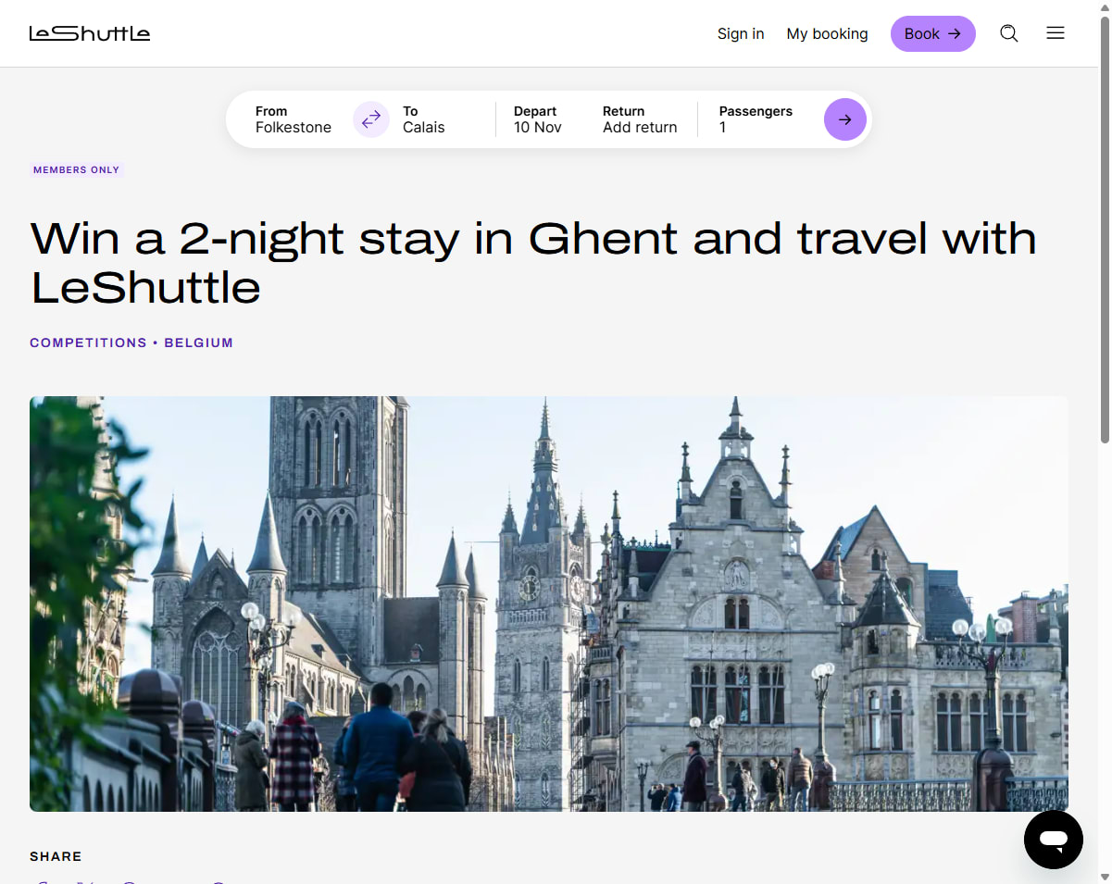Click the page scrollbar thumb
Viewport: 1112px width, 884px height.
coord(1105,230)
